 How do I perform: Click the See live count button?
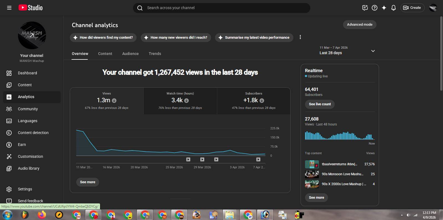(320, 104)
